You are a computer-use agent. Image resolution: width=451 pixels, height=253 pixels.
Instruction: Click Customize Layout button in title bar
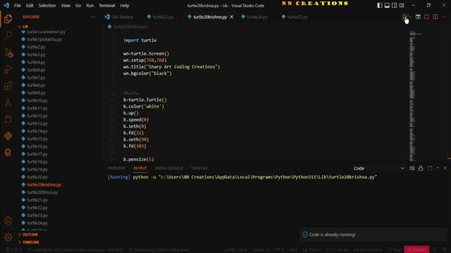coord(402,6)
